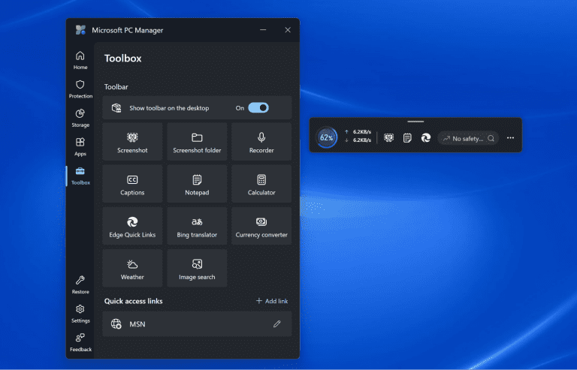The width and height of the screenshot is (577, 370).
Task: Launch Notepad from the Toolbox
Action: (x=197, y=184)
